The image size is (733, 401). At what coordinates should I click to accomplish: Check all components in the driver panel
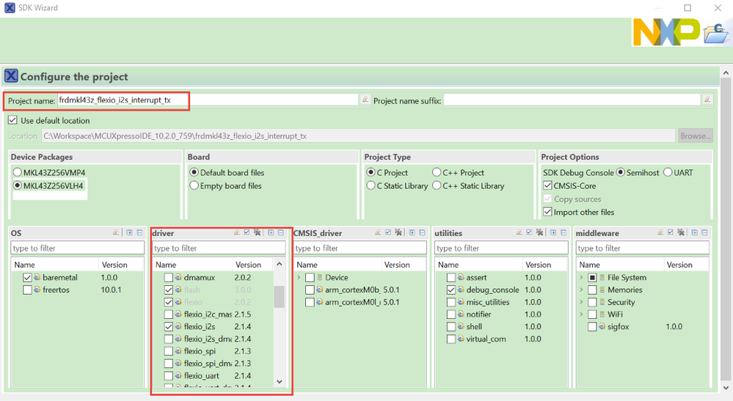pos(247,232)
